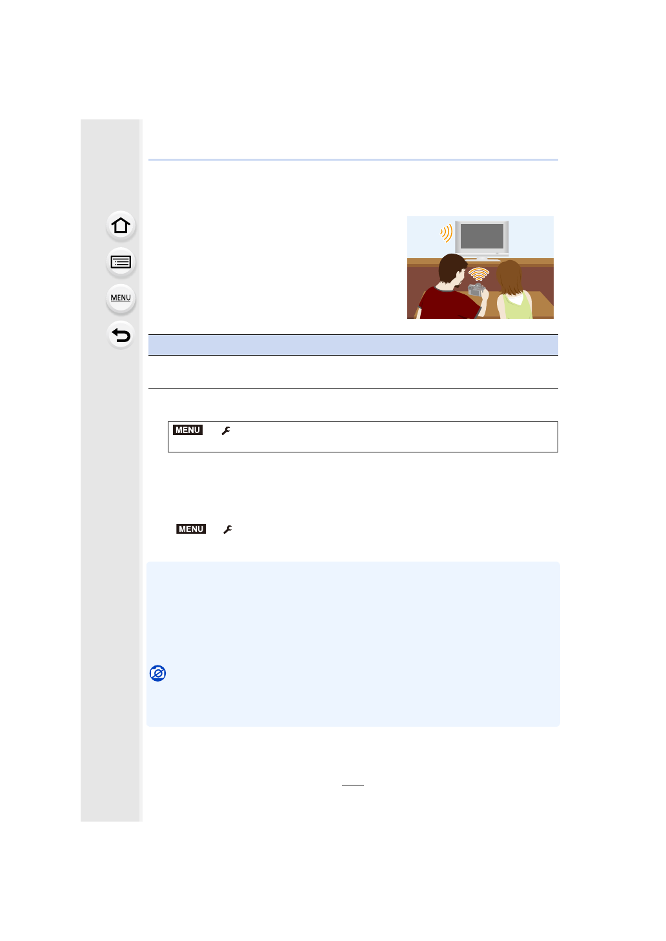
Task: Click the thin blue line under header
Action: (x=353, y=159)
